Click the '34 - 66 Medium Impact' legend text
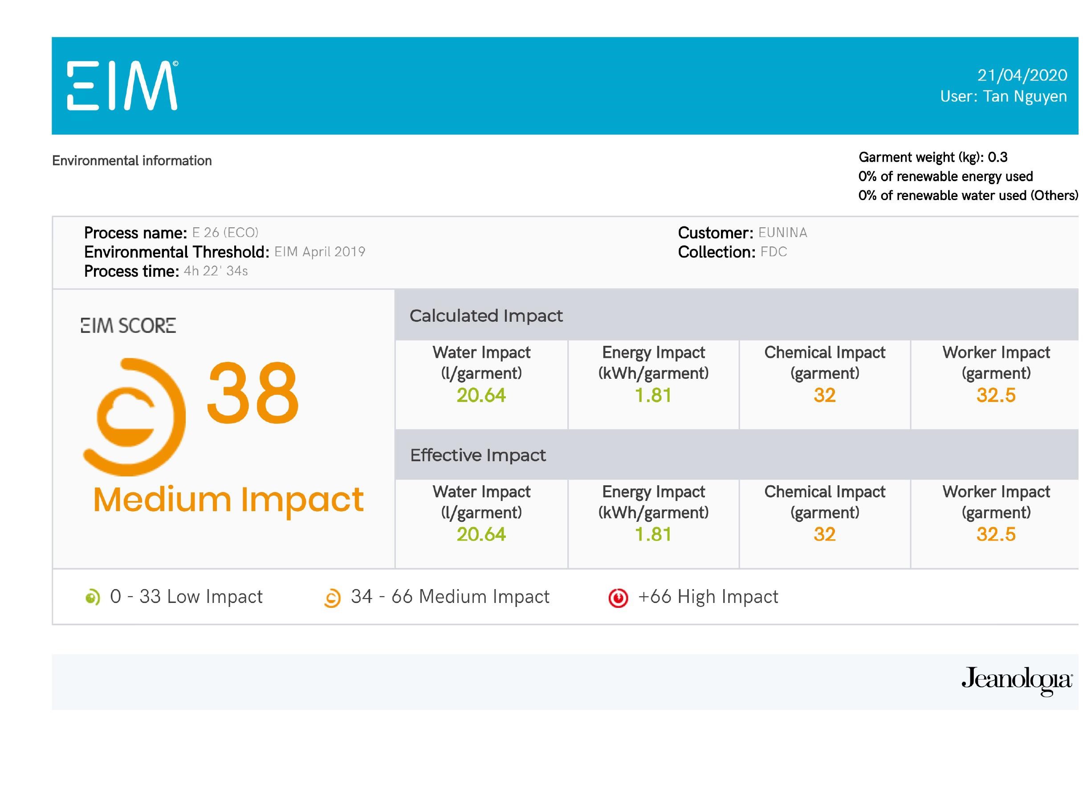Viewport: 1083px width, 795px height. click(450, 597)
